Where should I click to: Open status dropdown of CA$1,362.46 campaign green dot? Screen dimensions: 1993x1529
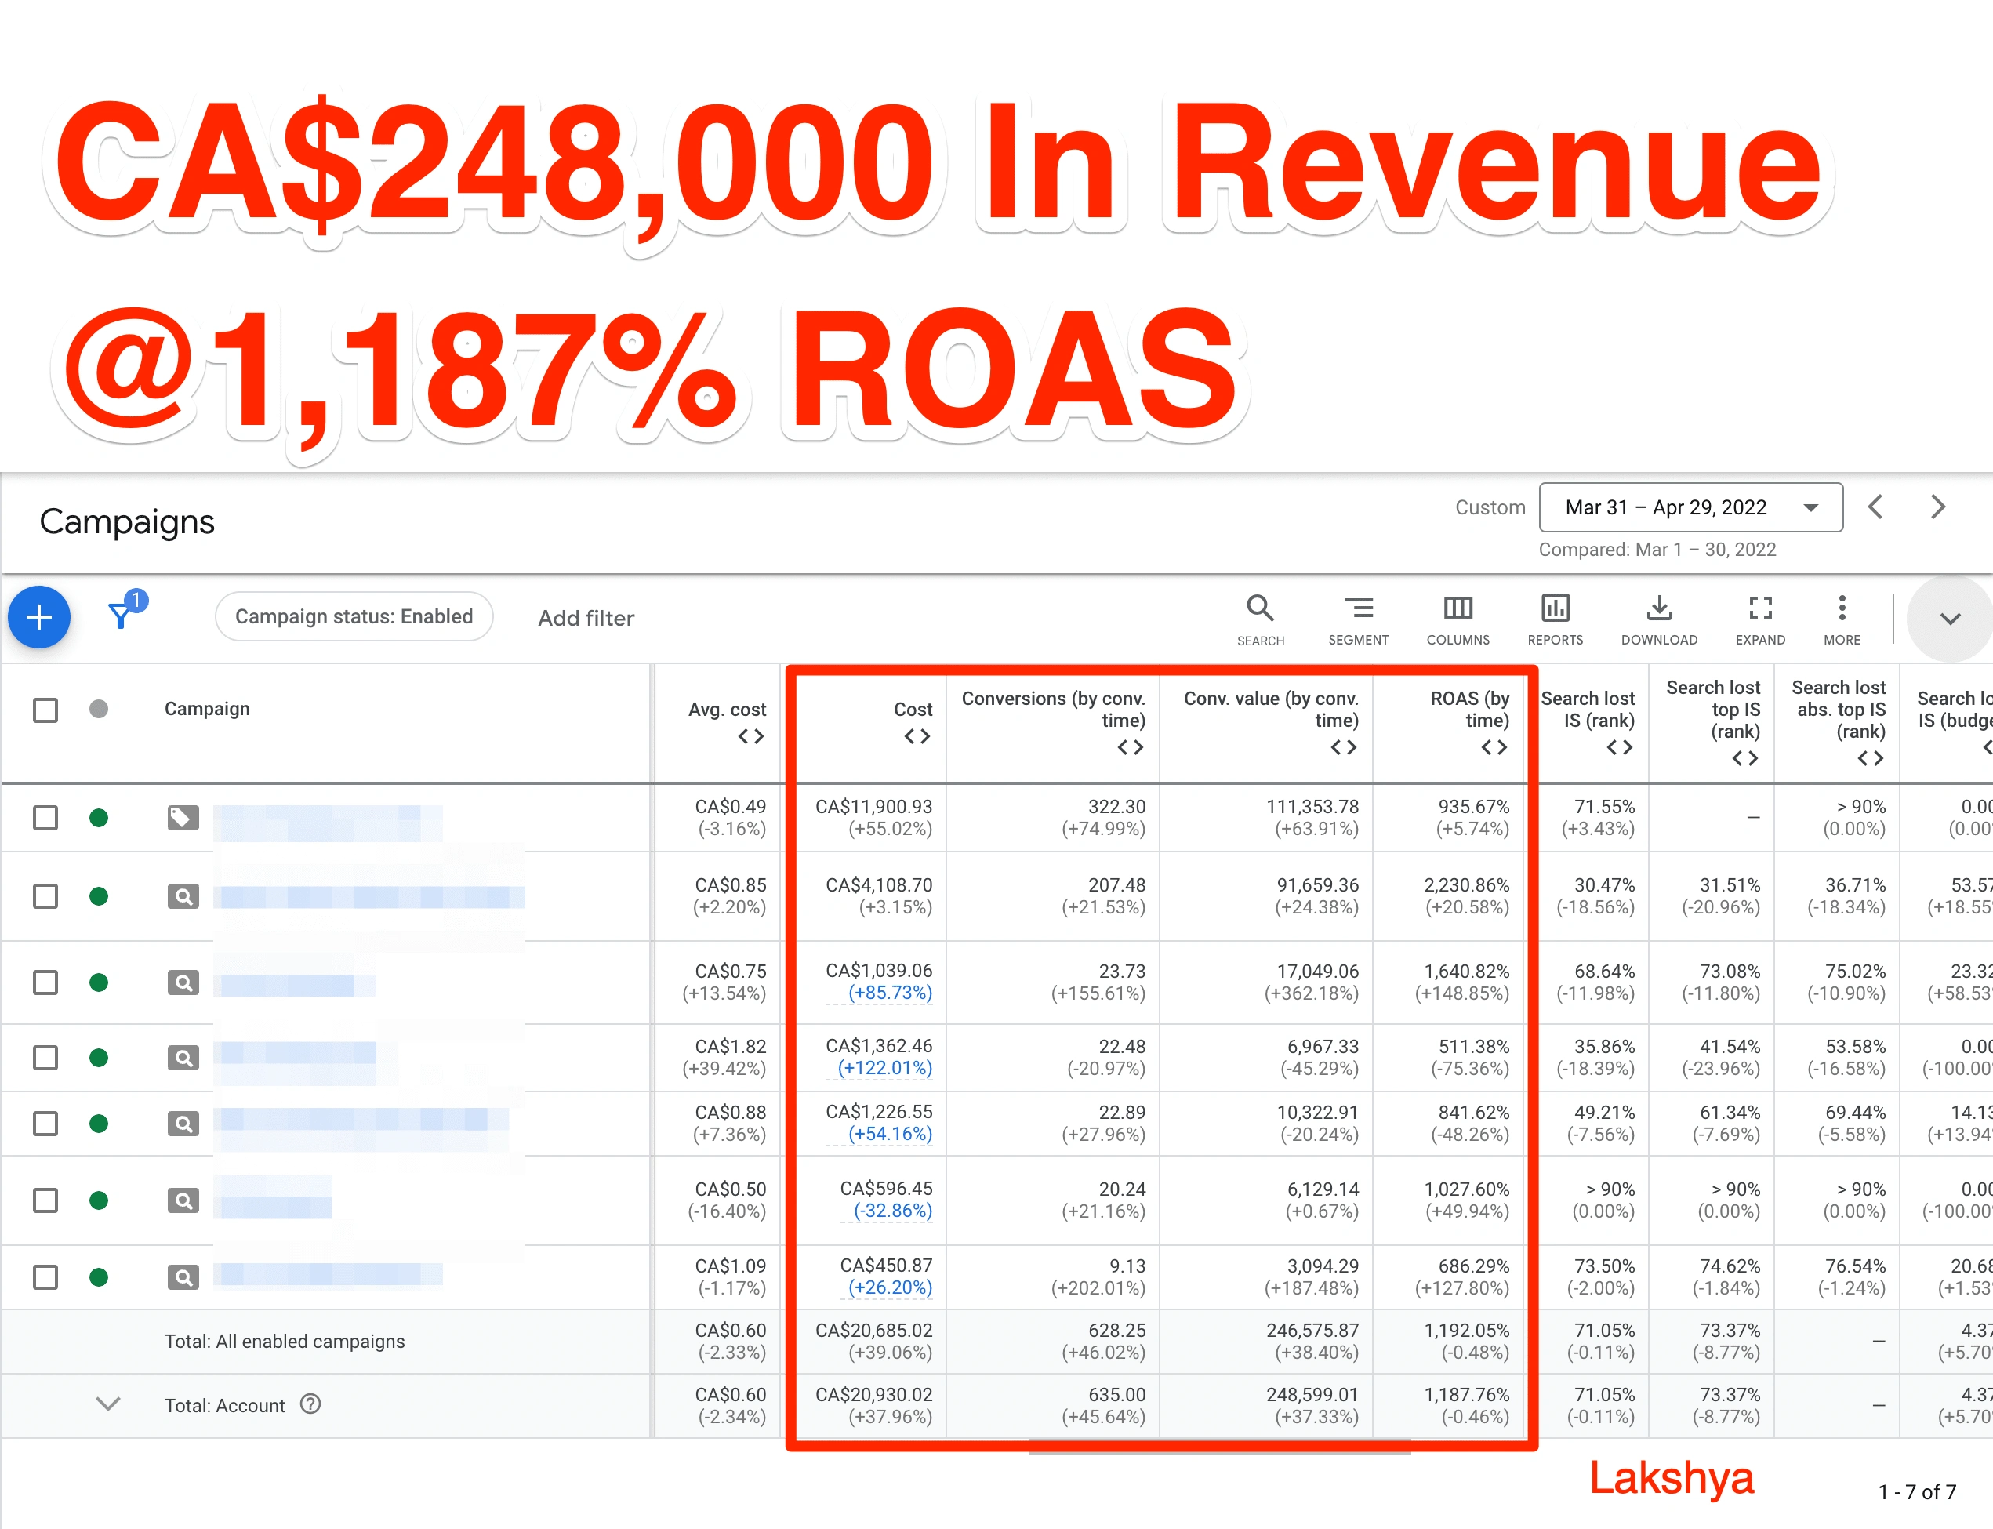pyautogui.click(x=100, y=1058)
